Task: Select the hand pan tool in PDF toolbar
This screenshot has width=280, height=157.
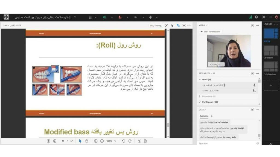Action: pyautogui.click(x=86, y=141)
